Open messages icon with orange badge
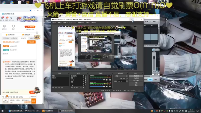Viewport: 201px width, 113px height. pyautogui.click(x=7, y=18)
